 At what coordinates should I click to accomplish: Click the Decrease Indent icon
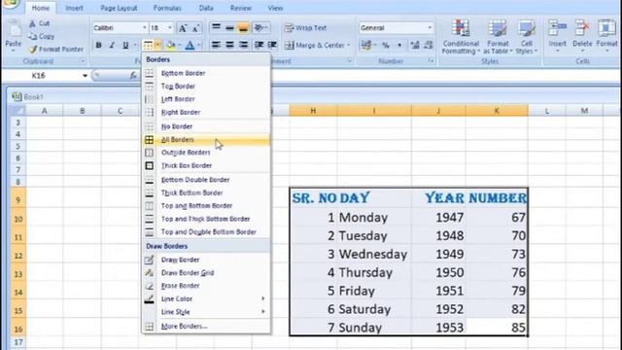[259, 46]
